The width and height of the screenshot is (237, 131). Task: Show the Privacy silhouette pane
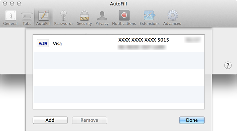point(102,18)
